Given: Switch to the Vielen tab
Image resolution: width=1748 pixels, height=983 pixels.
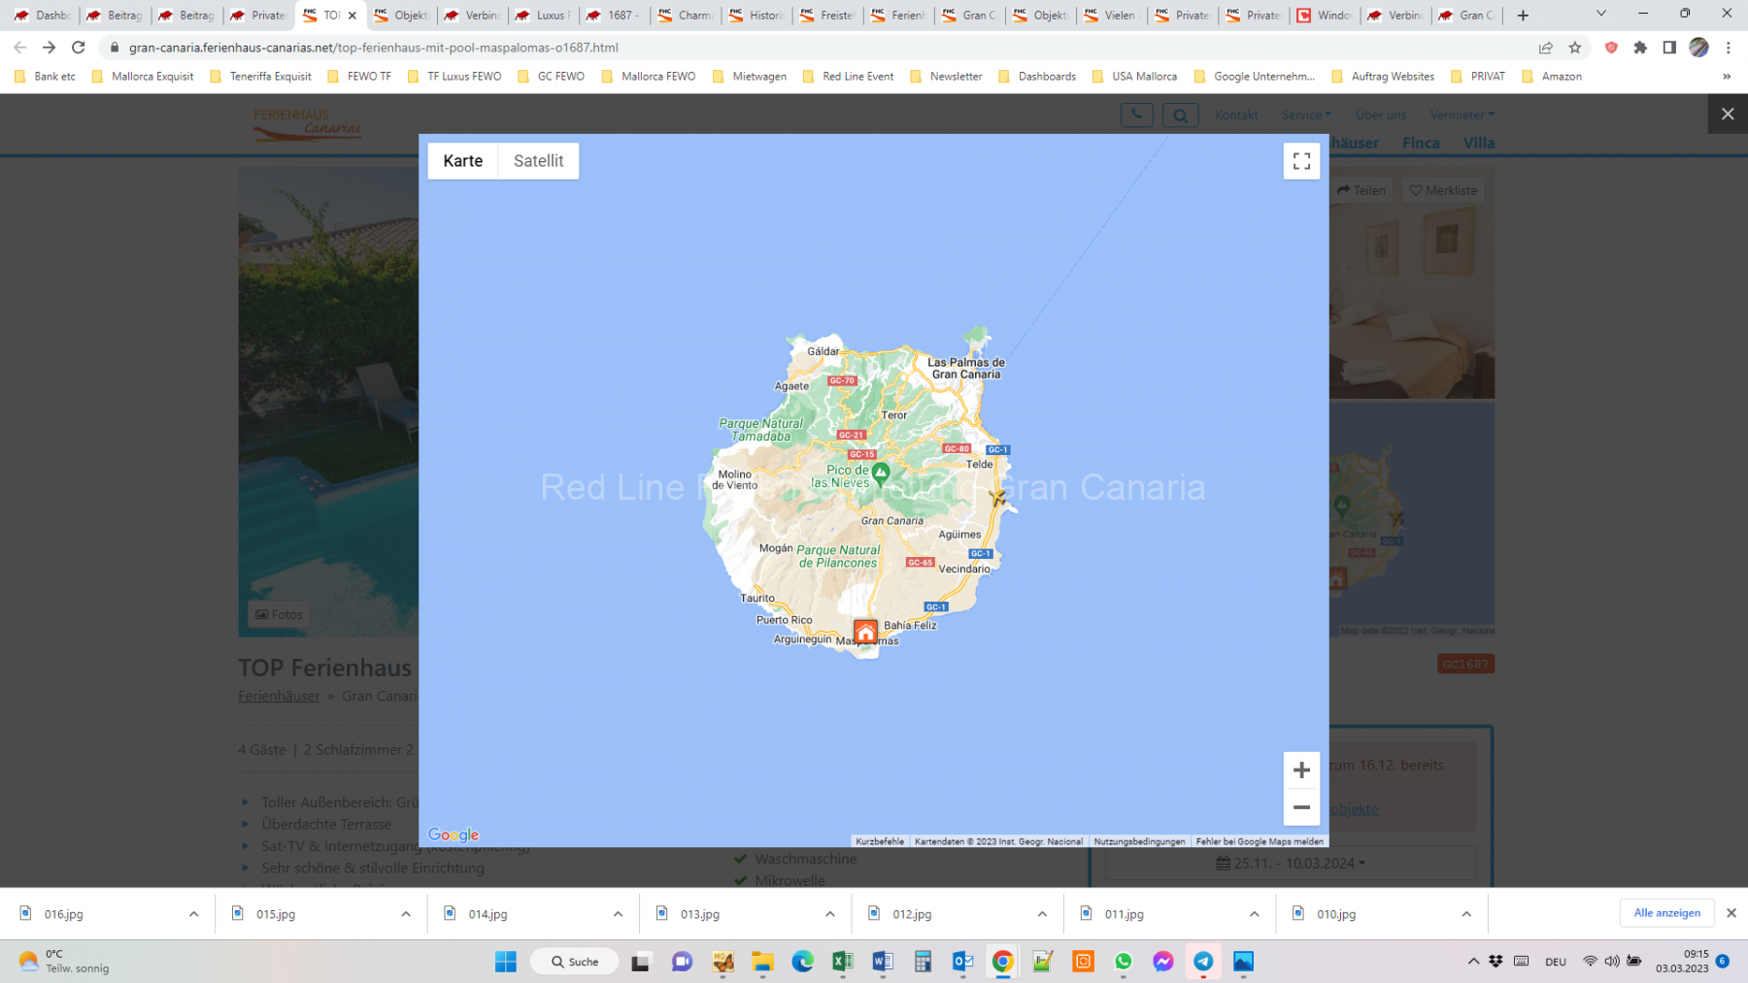Looking at the screenshot, I should tap(1112, 16).
